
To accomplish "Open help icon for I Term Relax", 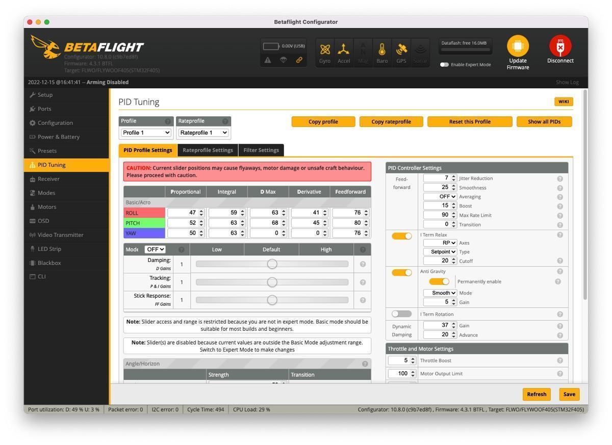I will click(x=560, y=235).
